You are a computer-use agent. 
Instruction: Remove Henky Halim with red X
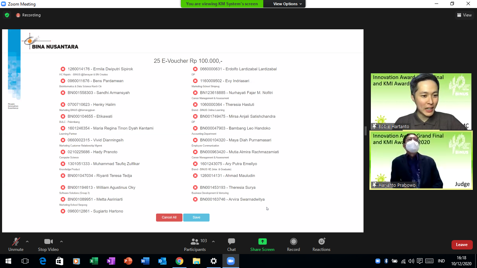[x=63, y=105]
